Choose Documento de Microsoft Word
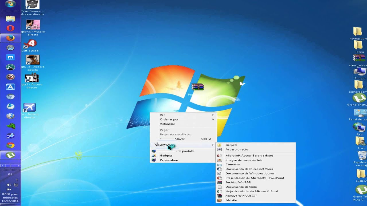Screen dimensions: 367x206 click(x=256, y=169)
